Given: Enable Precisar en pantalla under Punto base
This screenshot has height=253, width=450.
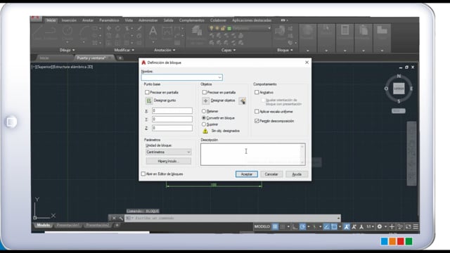Looking at the screenshot, I should (x=147, y=92).
